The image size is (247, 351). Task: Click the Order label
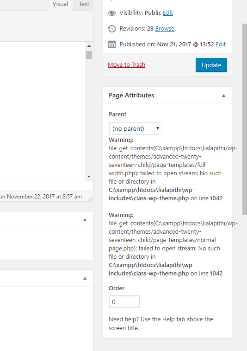[x=117, y=288]
